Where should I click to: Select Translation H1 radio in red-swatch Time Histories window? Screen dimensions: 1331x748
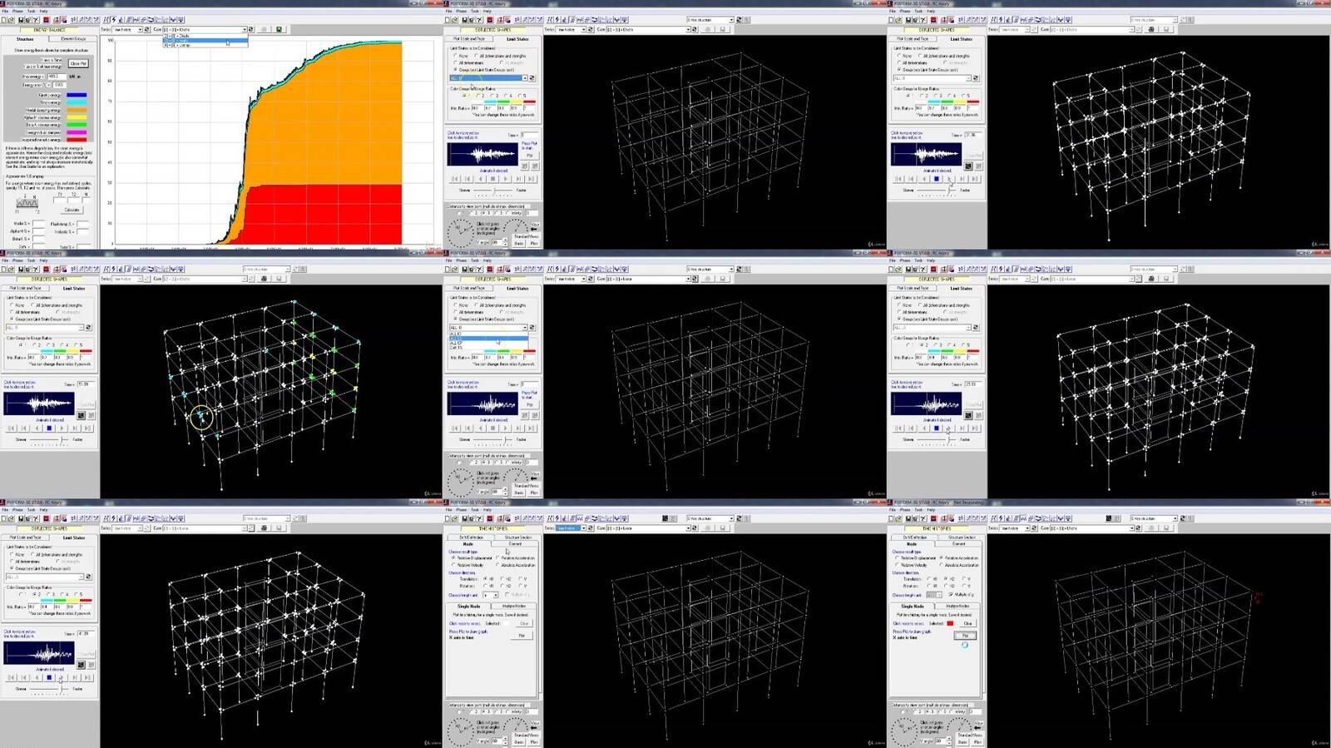click(929, 578)
